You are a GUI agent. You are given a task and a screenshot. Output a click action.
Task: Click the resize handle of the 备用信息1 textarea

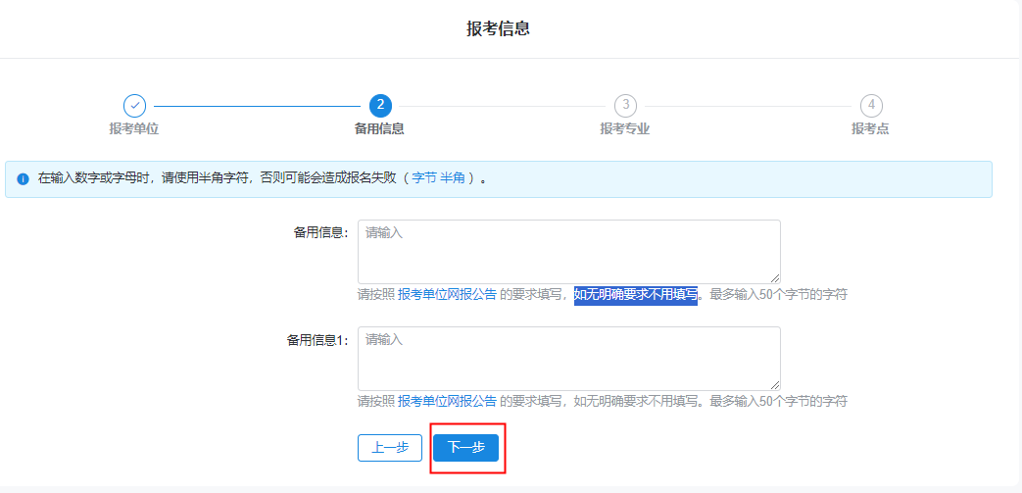(775, 385)
